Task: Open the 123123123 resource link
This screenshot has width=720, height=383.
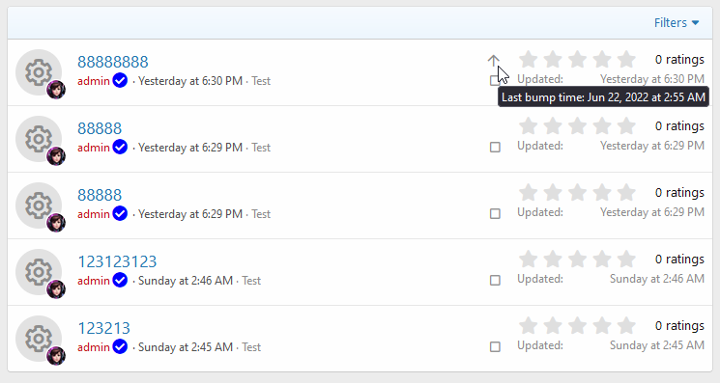Action: (117, 261)
